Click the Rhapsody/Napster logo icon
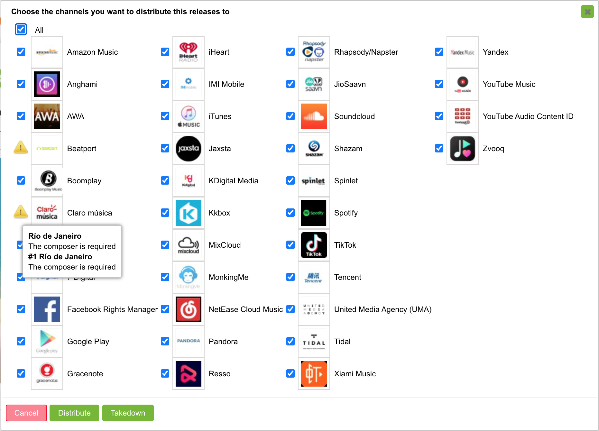This screenshot has width=599, height=431. pyautogui.click(x=314, y=52)
